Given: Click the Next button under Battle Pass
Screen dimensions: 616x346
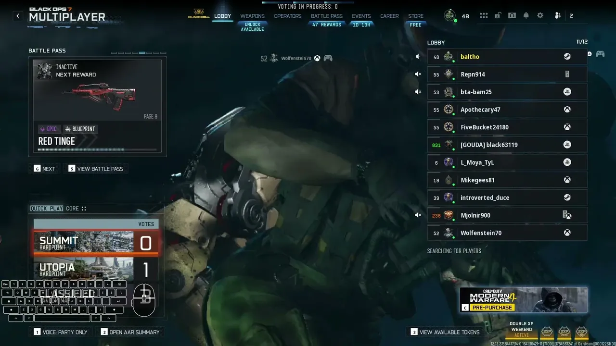Looking at the screenshot, I should 44,169.
